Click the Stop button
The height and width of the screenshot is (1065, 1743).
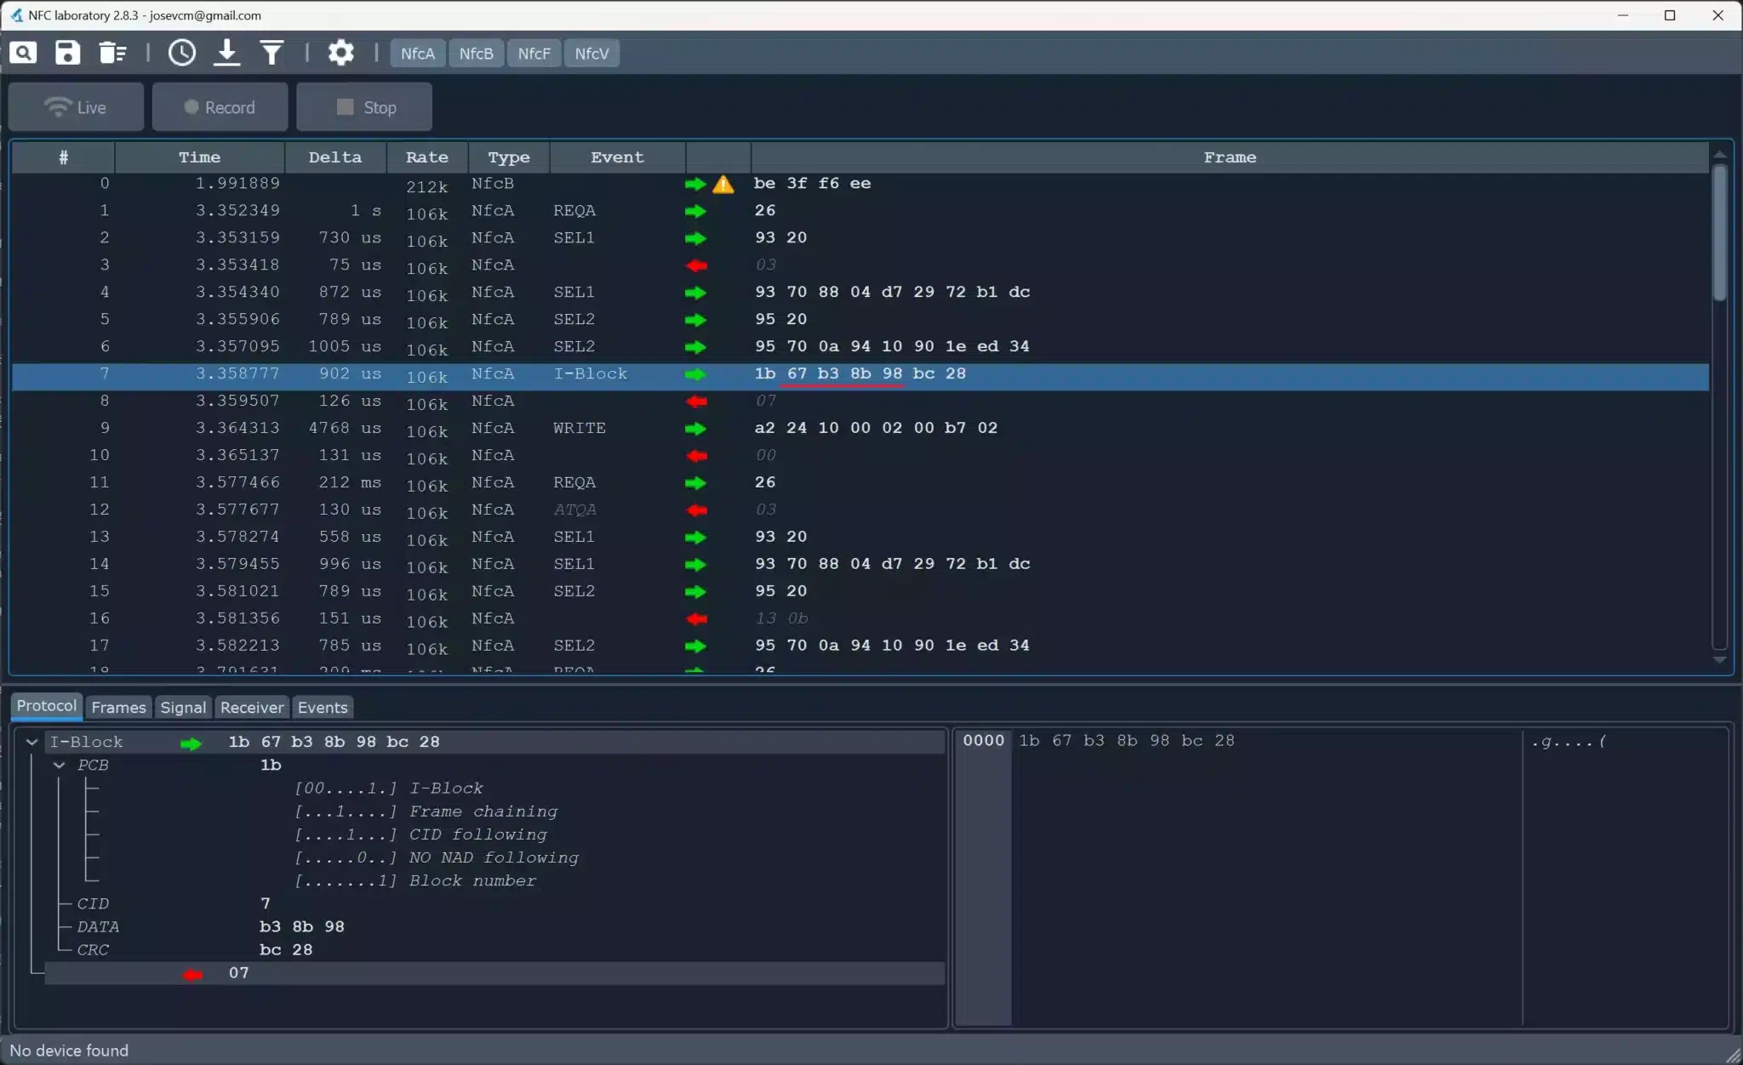[364, 107]
